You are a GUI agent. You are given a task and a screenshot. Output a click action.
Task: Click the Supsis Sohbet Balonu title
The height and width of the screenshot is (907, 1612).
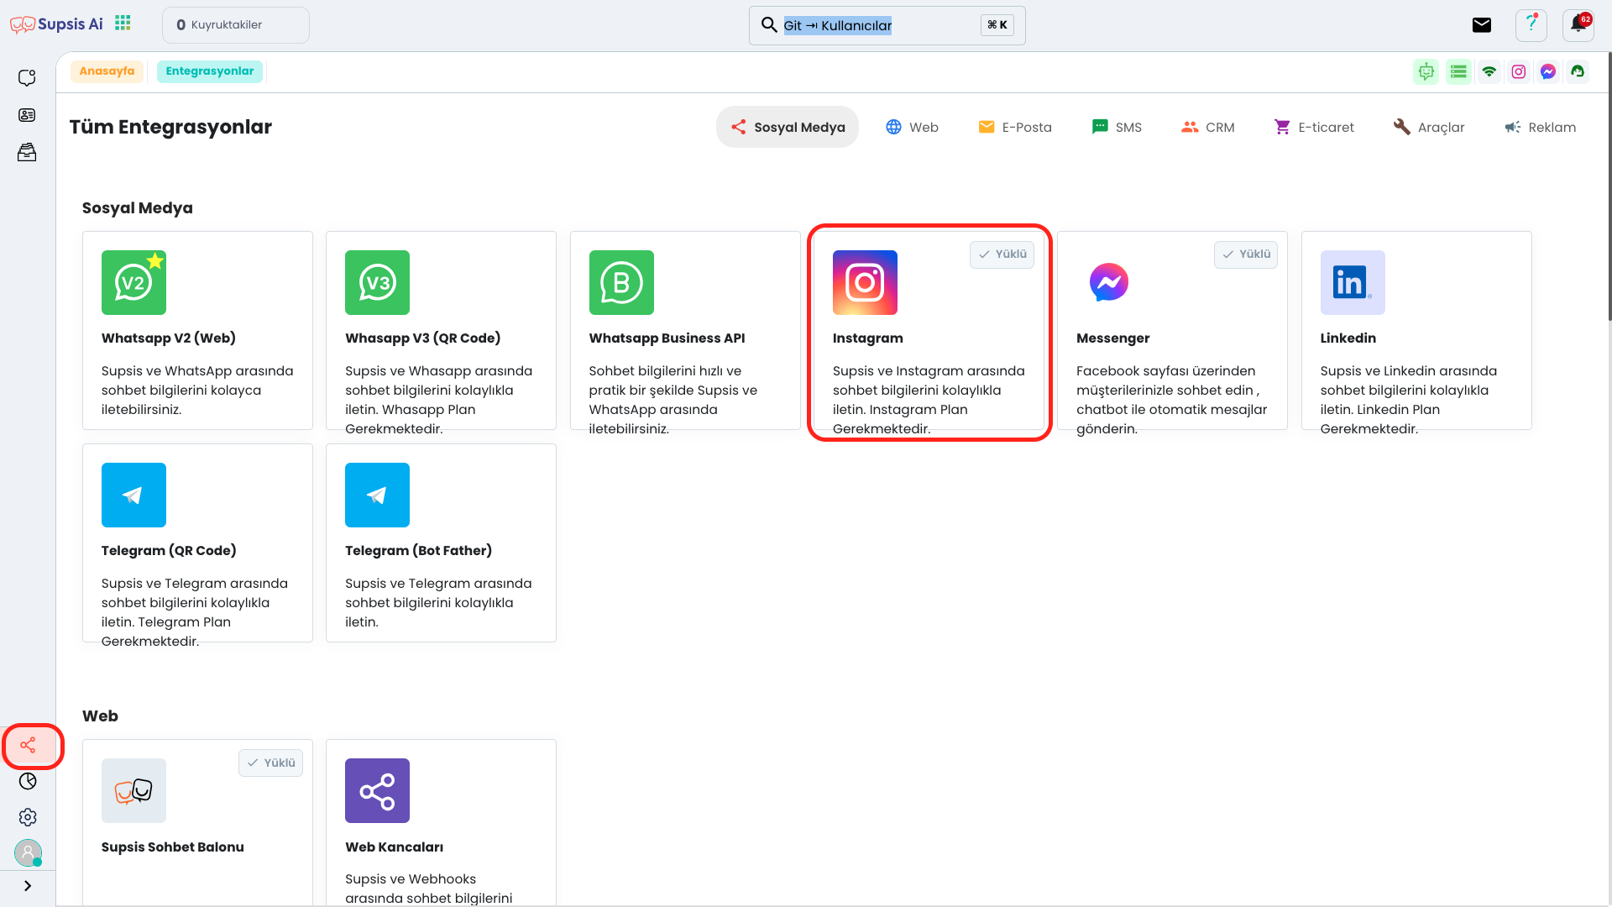(172, 847)
